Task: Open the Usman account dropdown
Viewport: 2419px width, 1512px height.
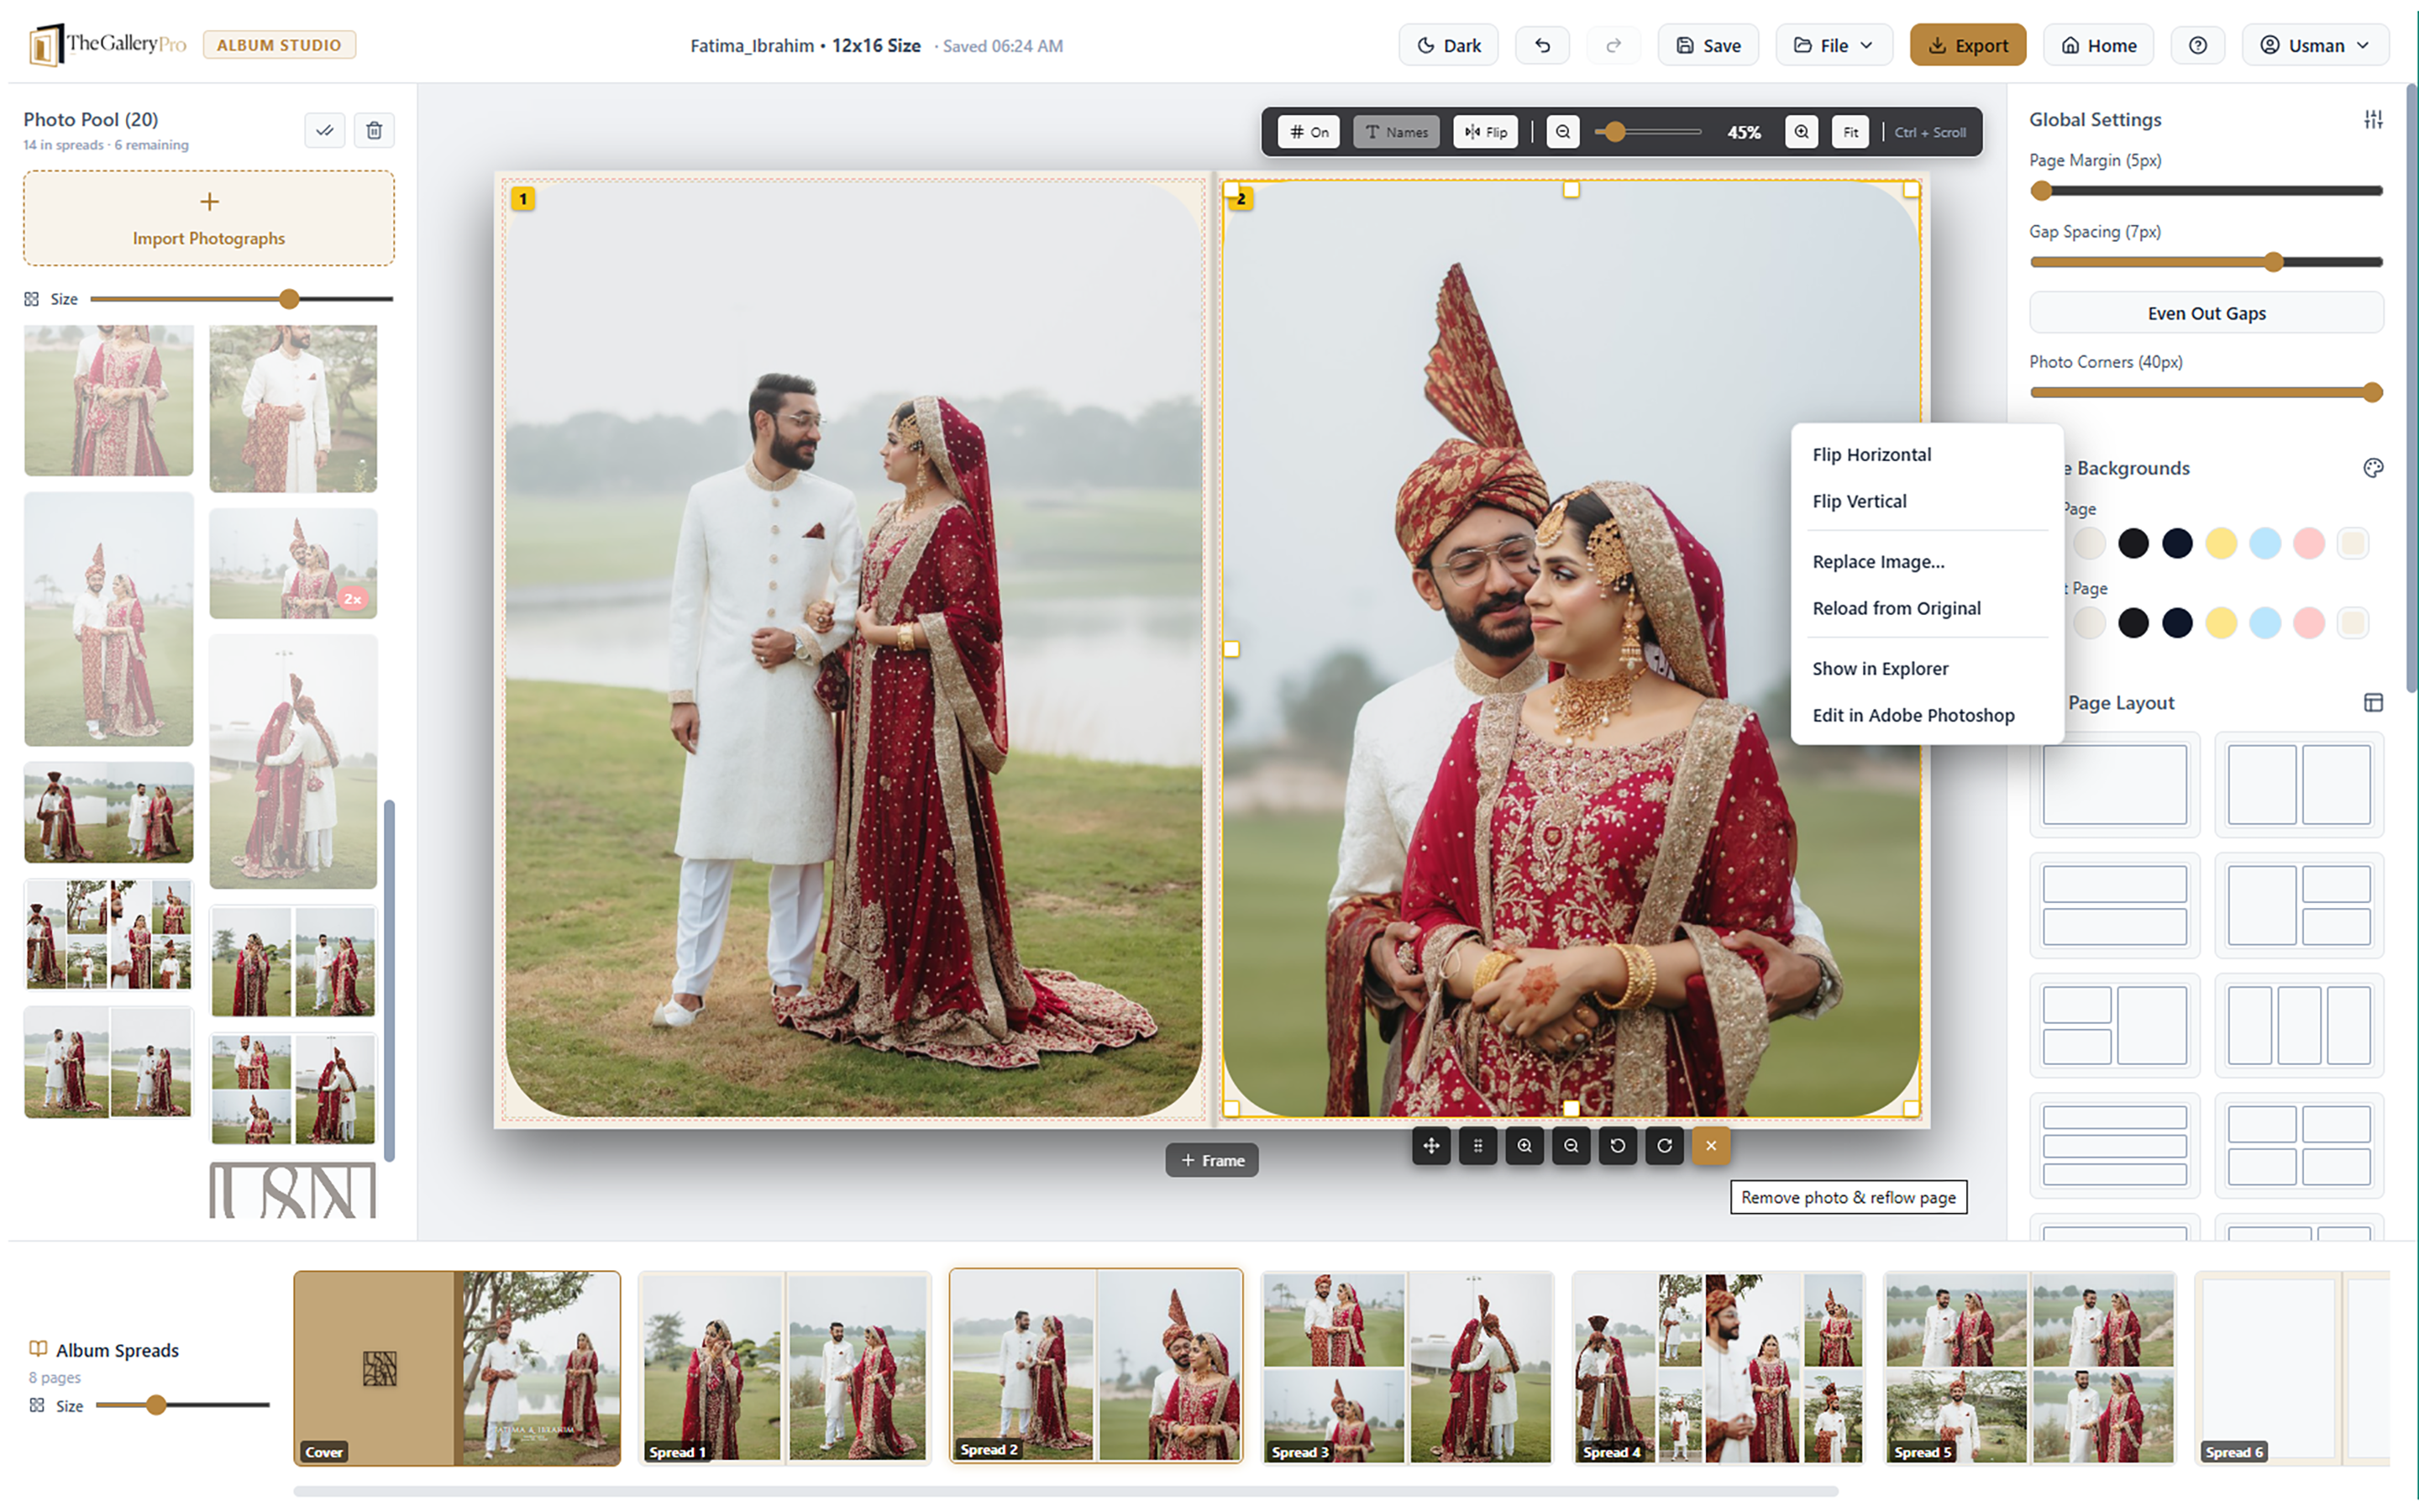Action: 2315,45
